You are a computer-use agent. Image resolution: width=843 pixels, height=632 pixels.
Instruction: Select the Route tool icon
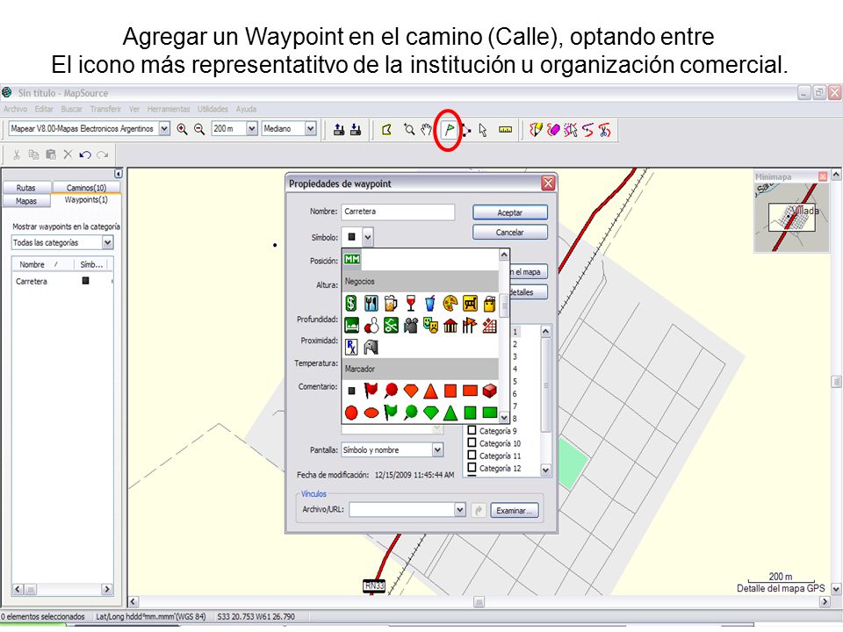465,130
